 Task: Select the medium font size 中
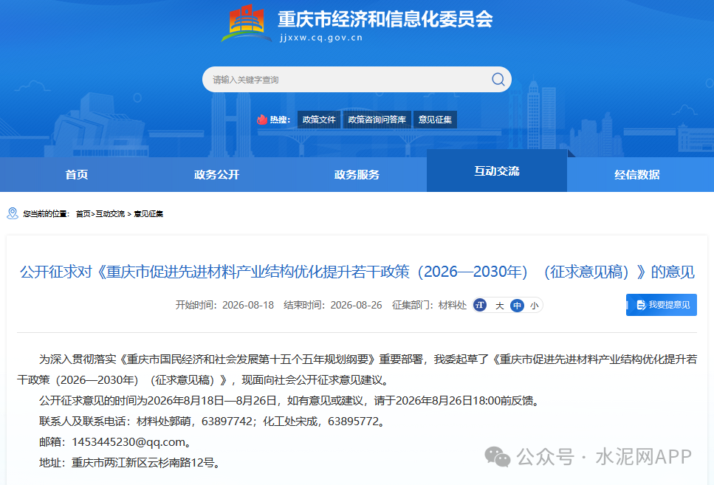pos(517,306)
